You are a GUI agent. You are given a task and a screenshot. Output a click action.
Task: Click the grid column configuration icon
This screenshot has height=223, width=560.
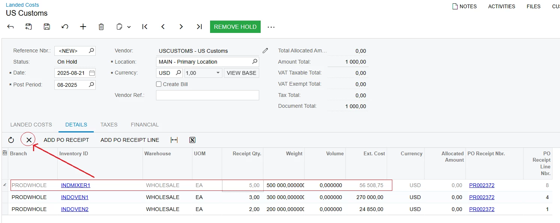pos(5,153)
